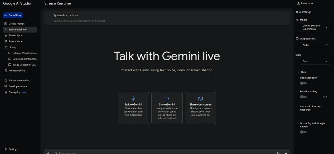Click the Starter Apps lightning icon
334x154 pixels.
click(x=6, y=36)
